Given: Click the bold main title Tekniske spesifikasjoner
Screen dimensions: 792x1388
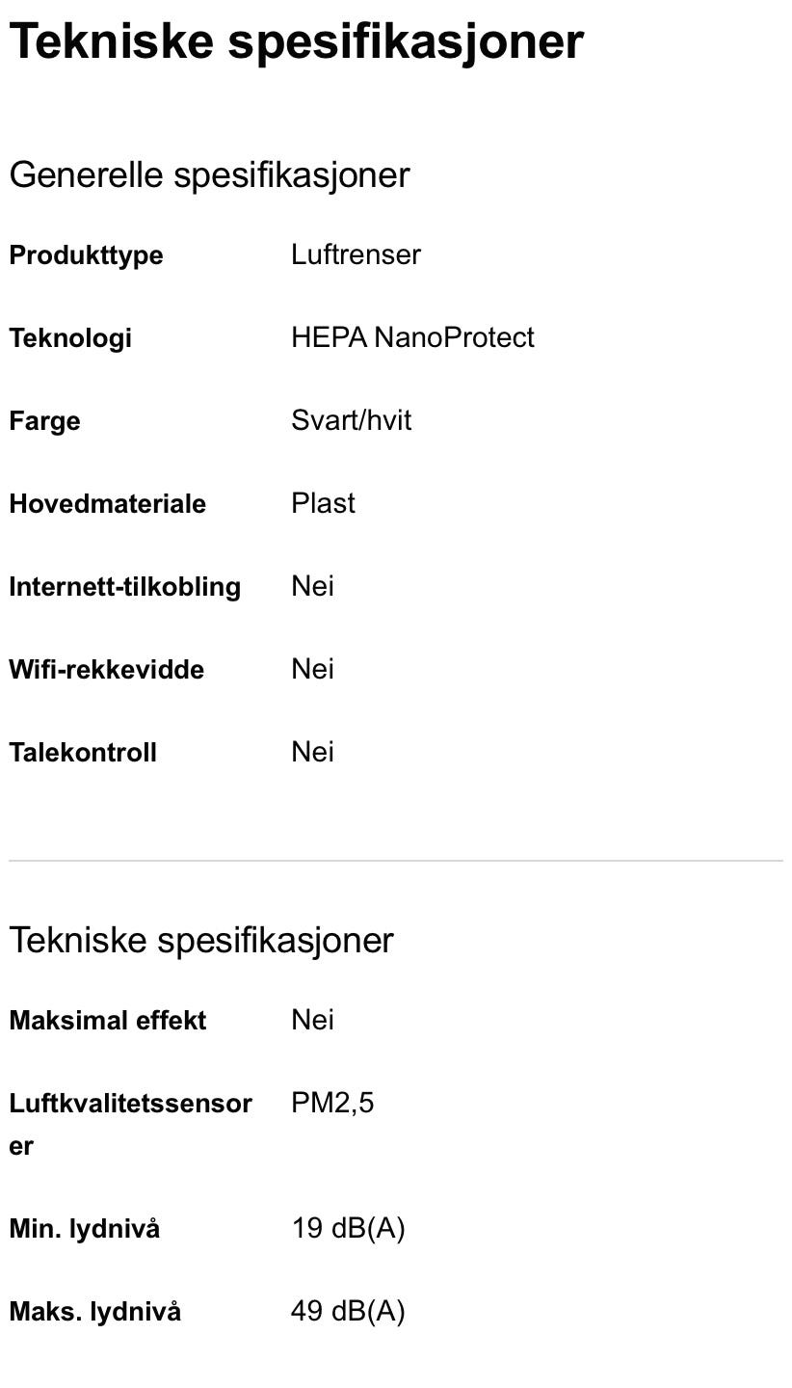Looking at the screenshot, I should coord(296,41).
